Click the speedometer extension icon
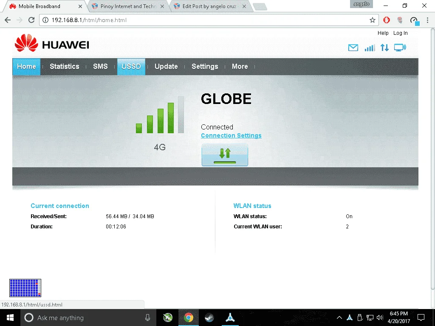435x326 pixels. tap(414, 20)
